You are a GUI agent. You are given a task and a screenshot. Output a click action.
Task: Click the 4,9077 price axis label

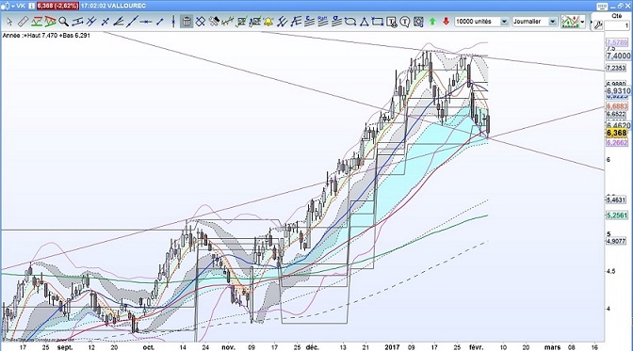[616, 241]
